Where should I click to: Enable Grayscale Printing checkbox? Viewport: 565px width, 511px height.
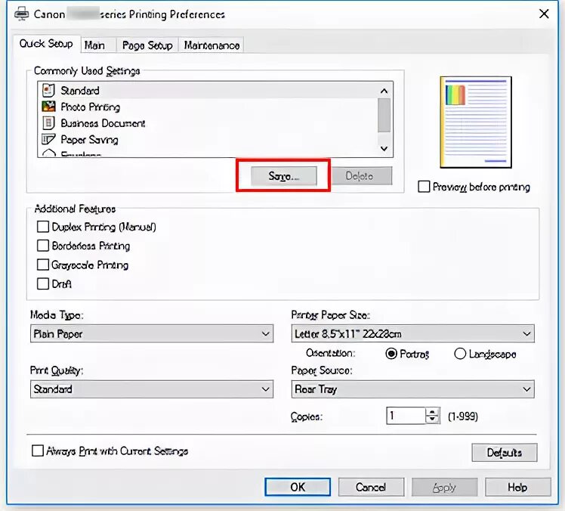[43, 265]
